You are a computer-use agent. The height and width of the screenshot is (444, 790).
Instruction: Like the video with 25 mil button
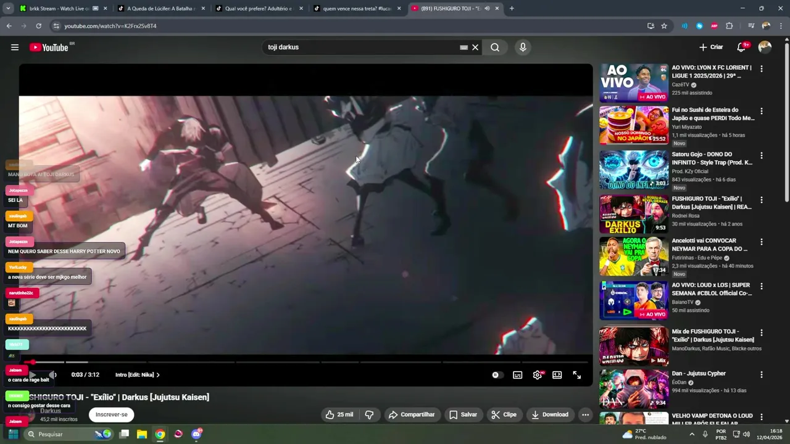pos(339,414)
